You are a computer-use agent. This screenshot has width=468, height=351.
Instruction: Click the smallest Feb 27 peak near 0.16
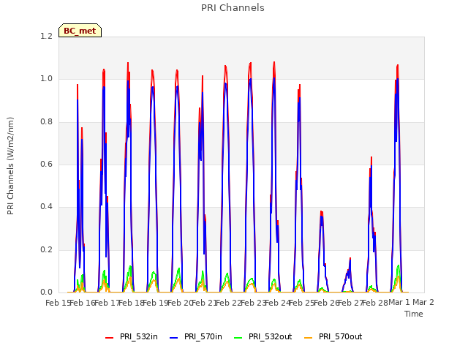(350, 258)
